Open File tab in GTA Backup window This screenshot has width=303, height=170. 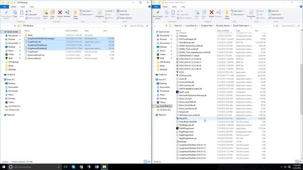[x=4, y=7]
